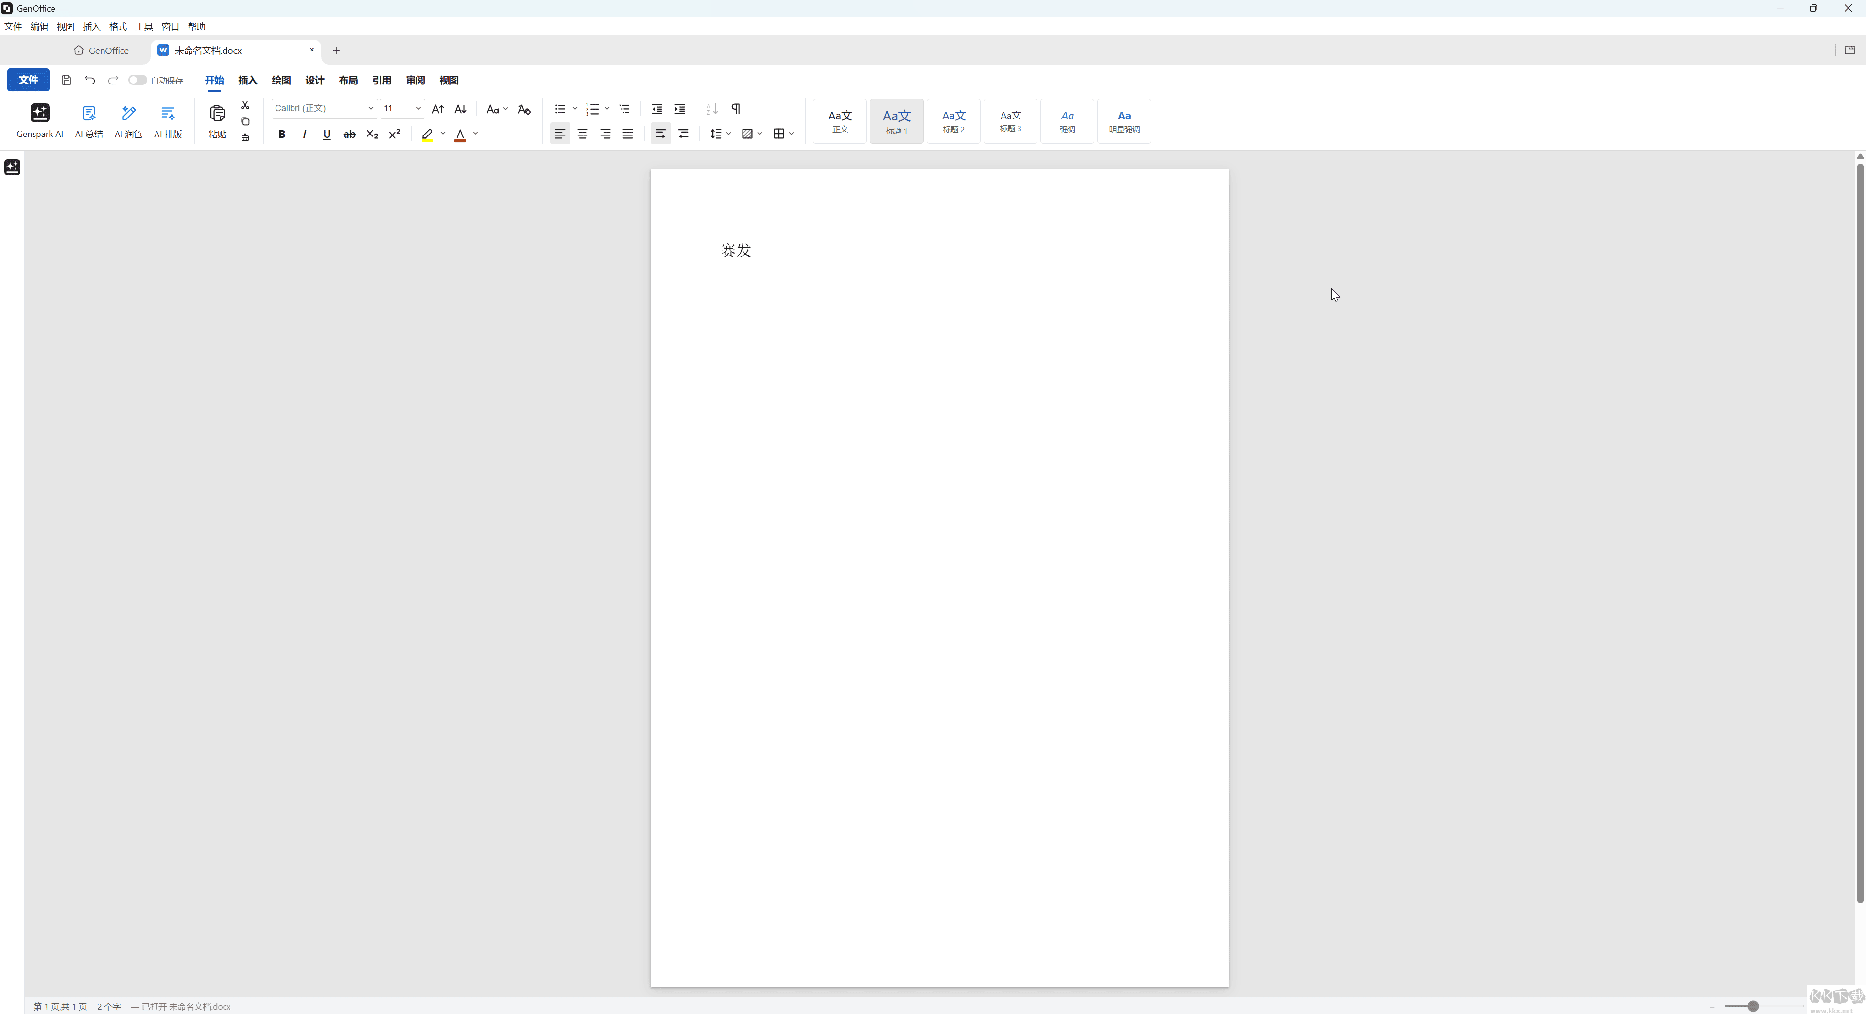Toggle italic formatting
The image size is (1866, 1014).
click(x=304, y=134)
